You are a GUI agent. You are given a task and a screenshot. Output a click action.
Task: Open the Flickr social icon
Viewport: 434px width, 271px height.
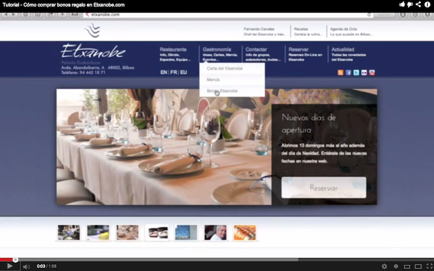364,72
